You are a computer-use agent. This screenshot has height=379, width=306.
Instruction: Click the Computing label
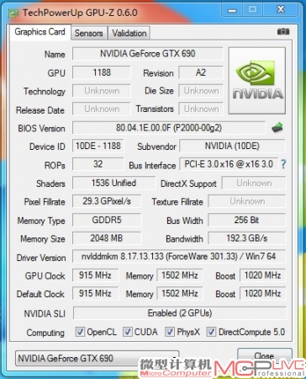45,333
